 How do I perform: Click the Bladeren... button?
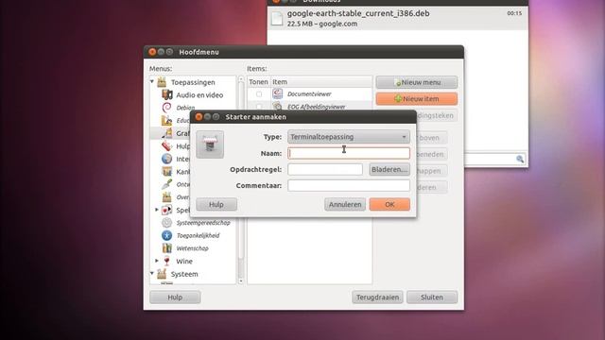[389, 169]
